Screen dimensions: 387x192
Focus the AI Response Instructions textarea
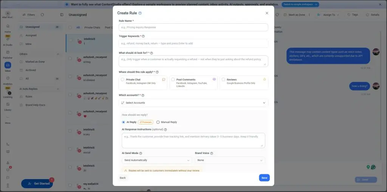tap(193, 140)
